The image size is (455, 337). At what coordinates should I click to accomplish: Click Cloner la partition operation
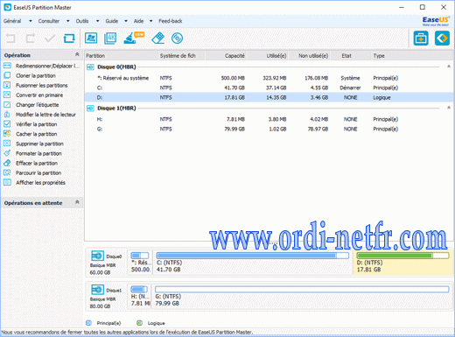pos(30,75)
